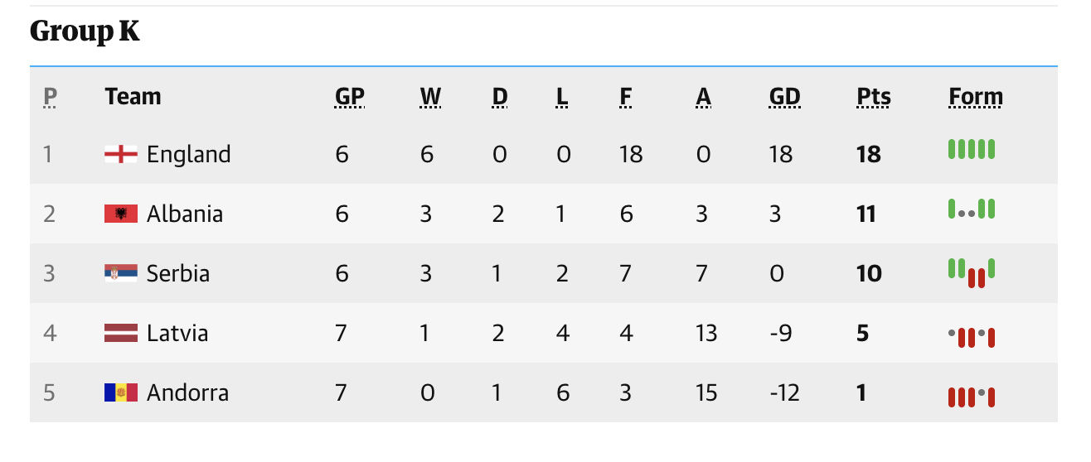Click the Group K heading

point(85,31)
